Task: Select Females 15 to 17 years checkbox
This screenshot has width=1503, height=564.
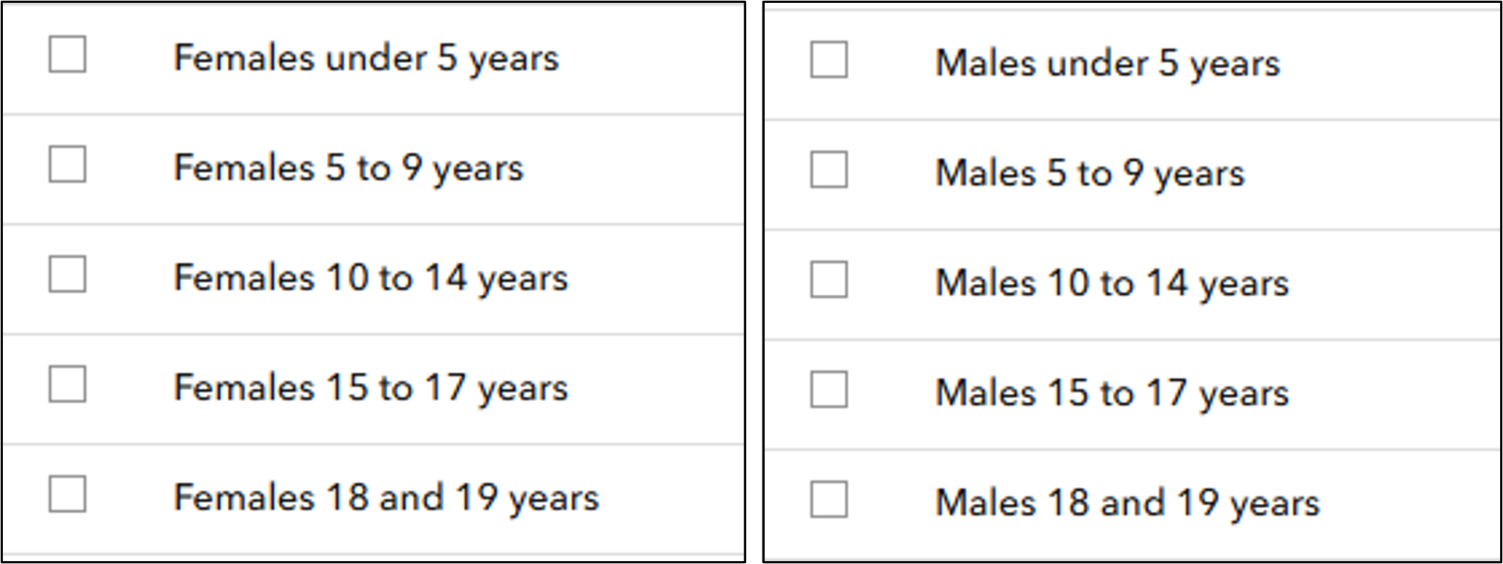Action: (67, 385)
